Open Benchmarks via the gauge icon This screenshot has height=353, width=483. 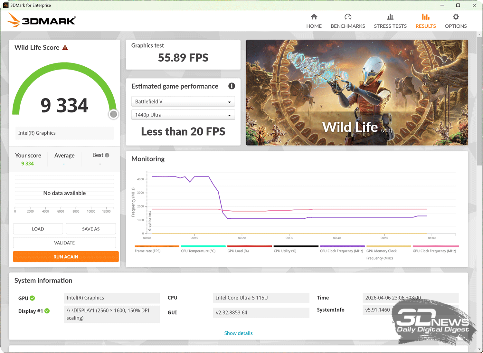coord(348,17)
